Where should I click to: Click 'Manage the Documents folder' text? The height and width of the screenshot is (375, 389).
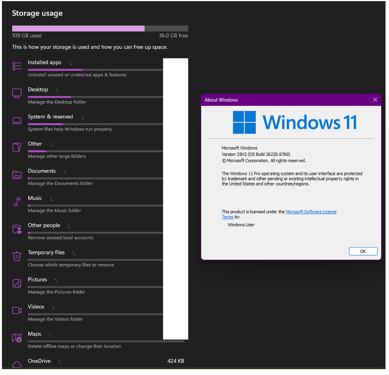(x=60, y=184)
